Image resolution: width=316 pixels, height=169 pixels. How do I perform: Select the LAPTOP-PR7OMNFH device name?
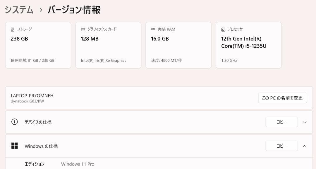(x=32, y=96)
